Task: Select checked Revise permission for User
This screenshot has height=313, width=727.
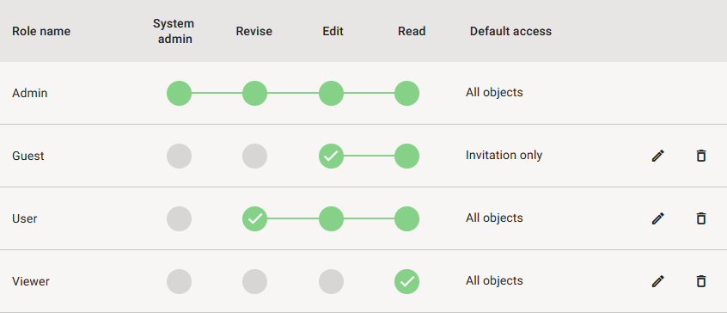Action: (x=254, y=218)
